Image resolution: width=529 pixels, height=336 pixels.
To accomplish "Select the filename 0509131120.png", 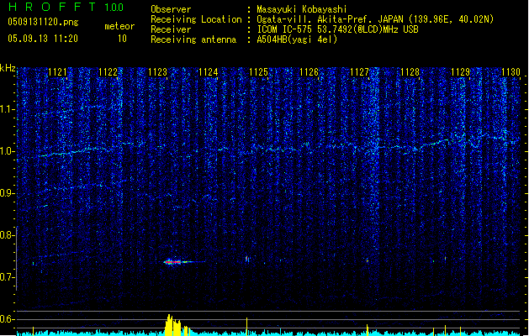I will click(x=43, y=23).
